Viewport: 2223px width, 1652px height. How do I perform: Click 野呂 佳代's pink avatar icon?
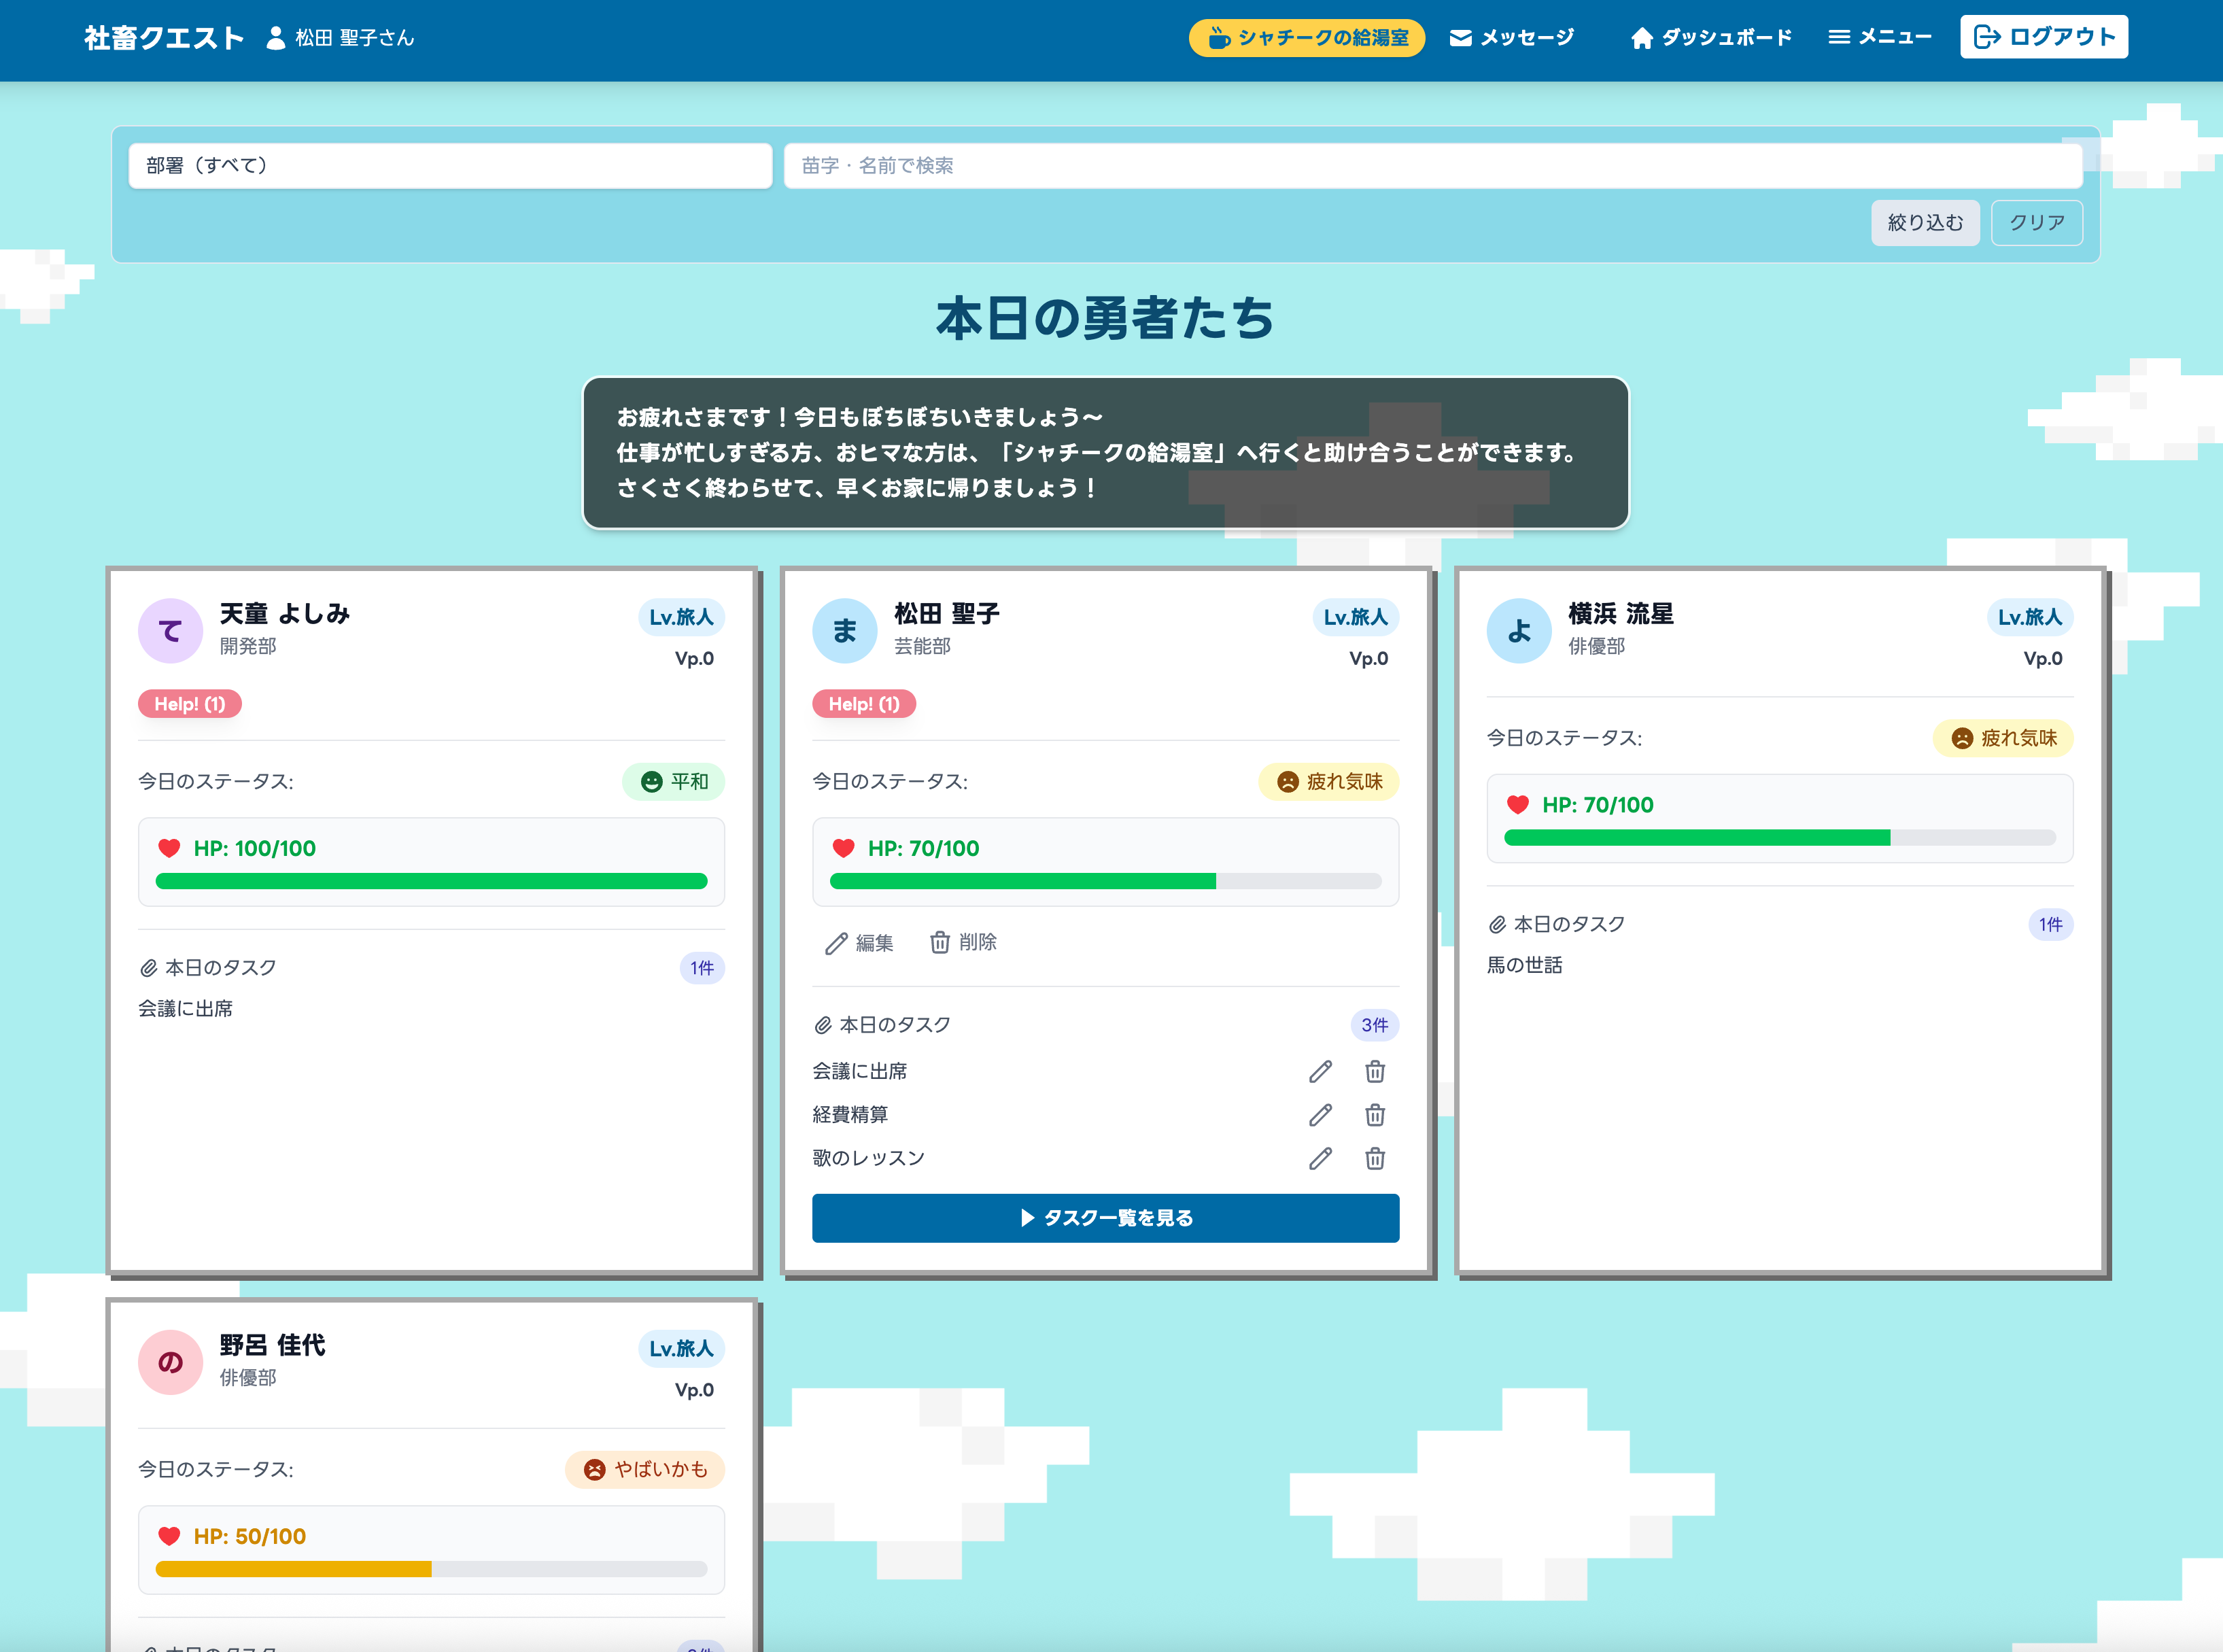coord(170,1362)
